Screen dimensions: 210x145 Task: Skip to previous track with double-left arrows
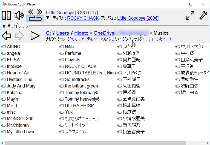tap(31, 12)
